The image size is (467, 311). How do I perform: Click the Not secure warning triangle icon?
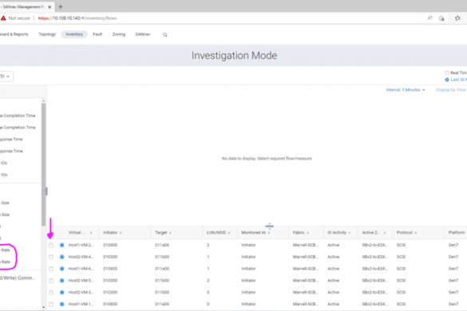(3, 18)
